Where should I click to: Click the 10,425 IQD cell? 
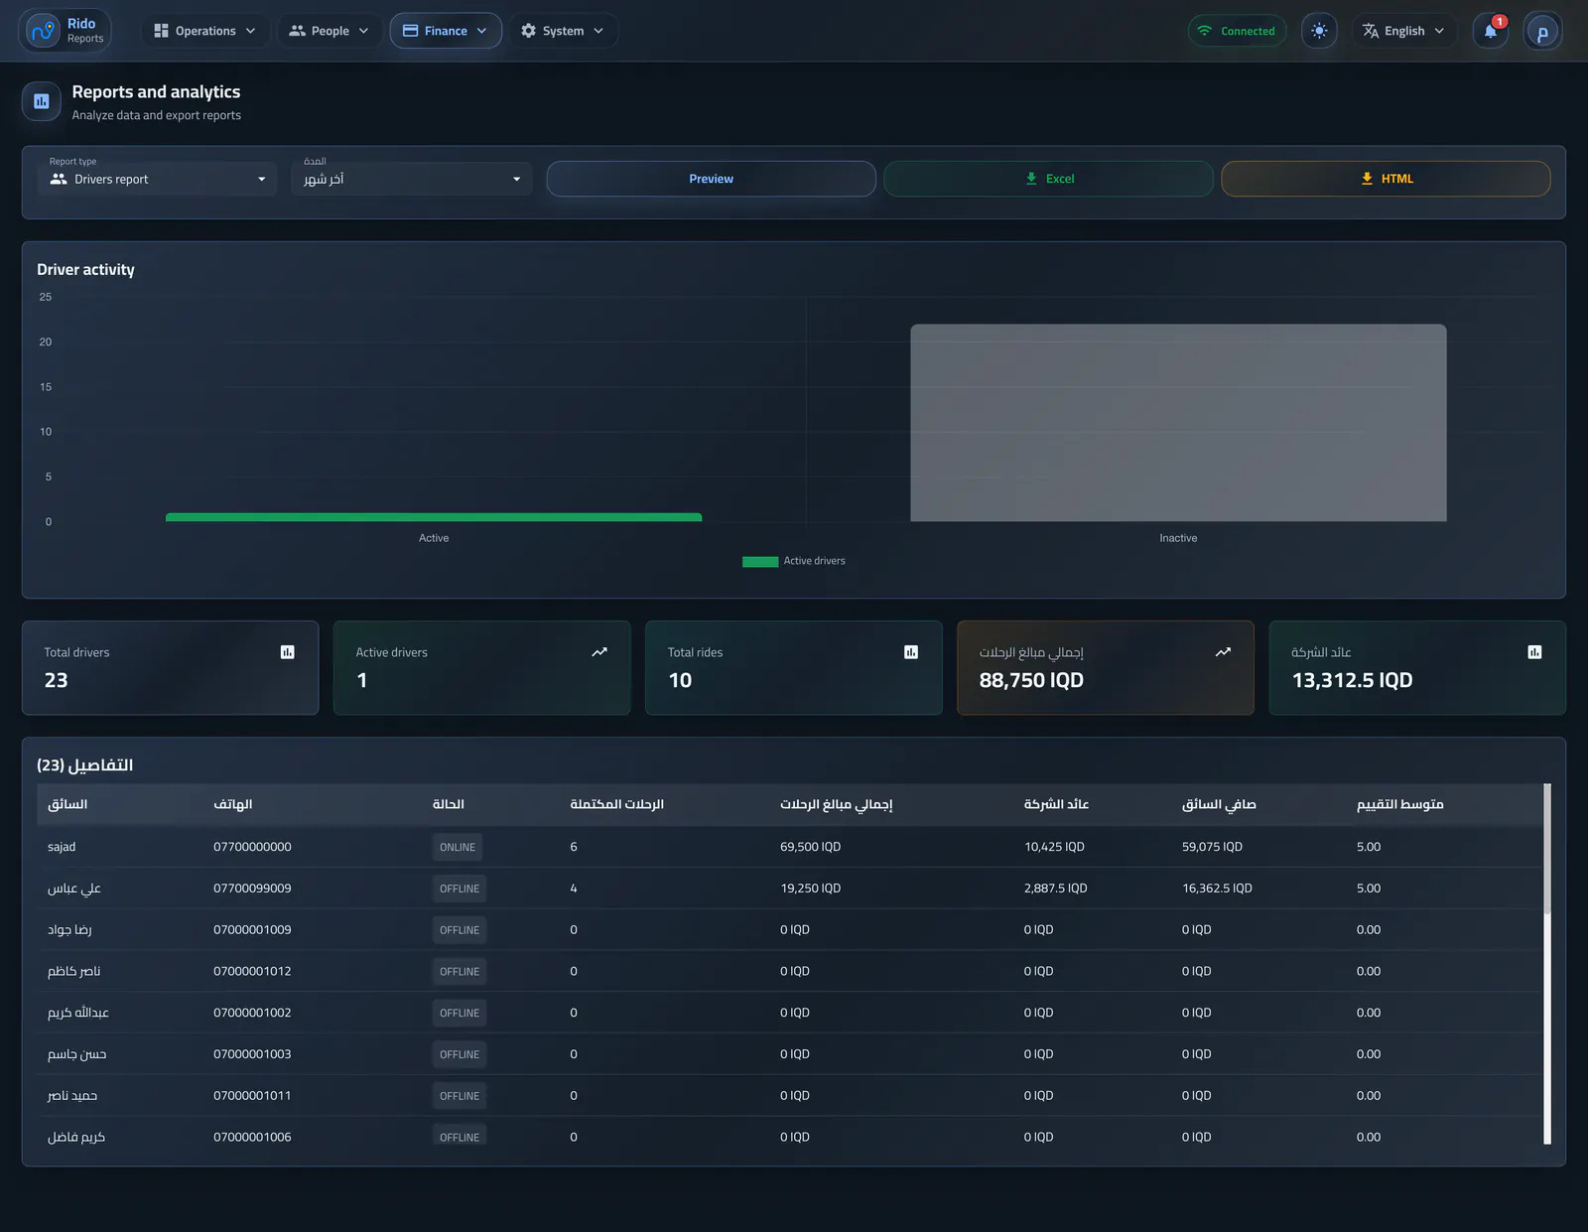click(x=1054, y=847)
